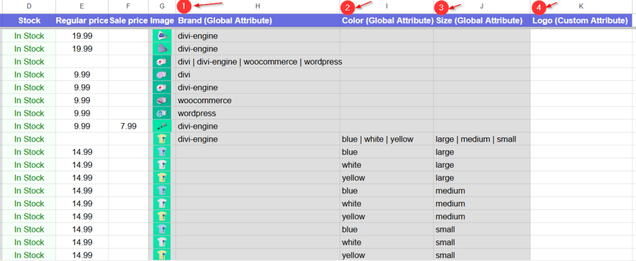636x261 pixels.
Task: Select the 'large | medium | small' cell
Action: 481,139
